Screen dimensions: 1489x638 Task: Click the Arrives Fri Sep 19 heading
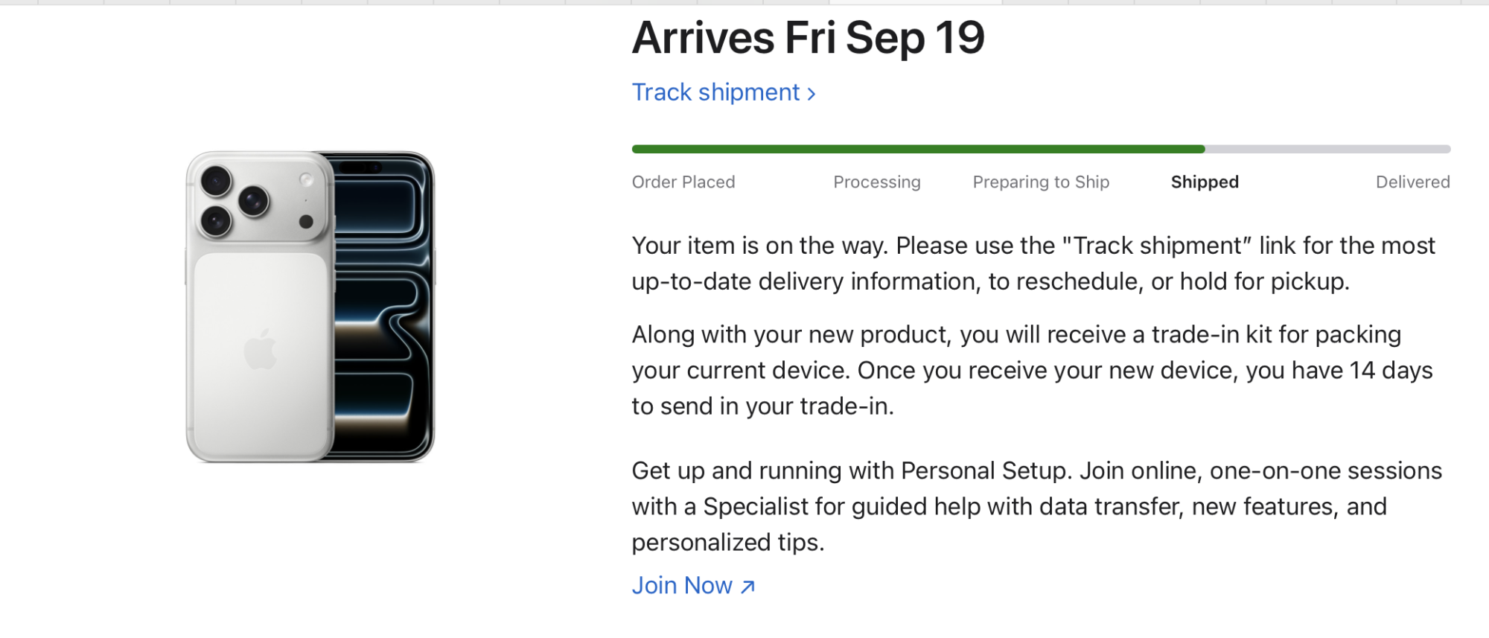click(x=808, y=38)
